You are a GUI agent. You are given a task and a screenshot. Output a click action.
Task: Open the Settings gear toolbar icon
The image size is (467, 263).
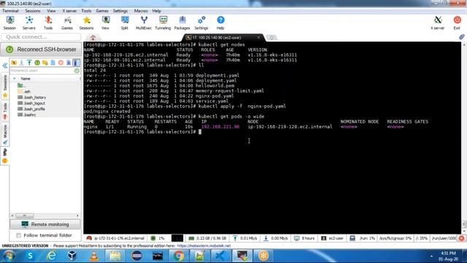pyautogui.click(x=201, y=23)
